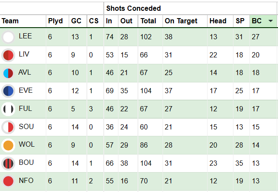Select the LEE team name cell
Image resolution: width=278 pixels, height=192 pixels.
[26, 37]
